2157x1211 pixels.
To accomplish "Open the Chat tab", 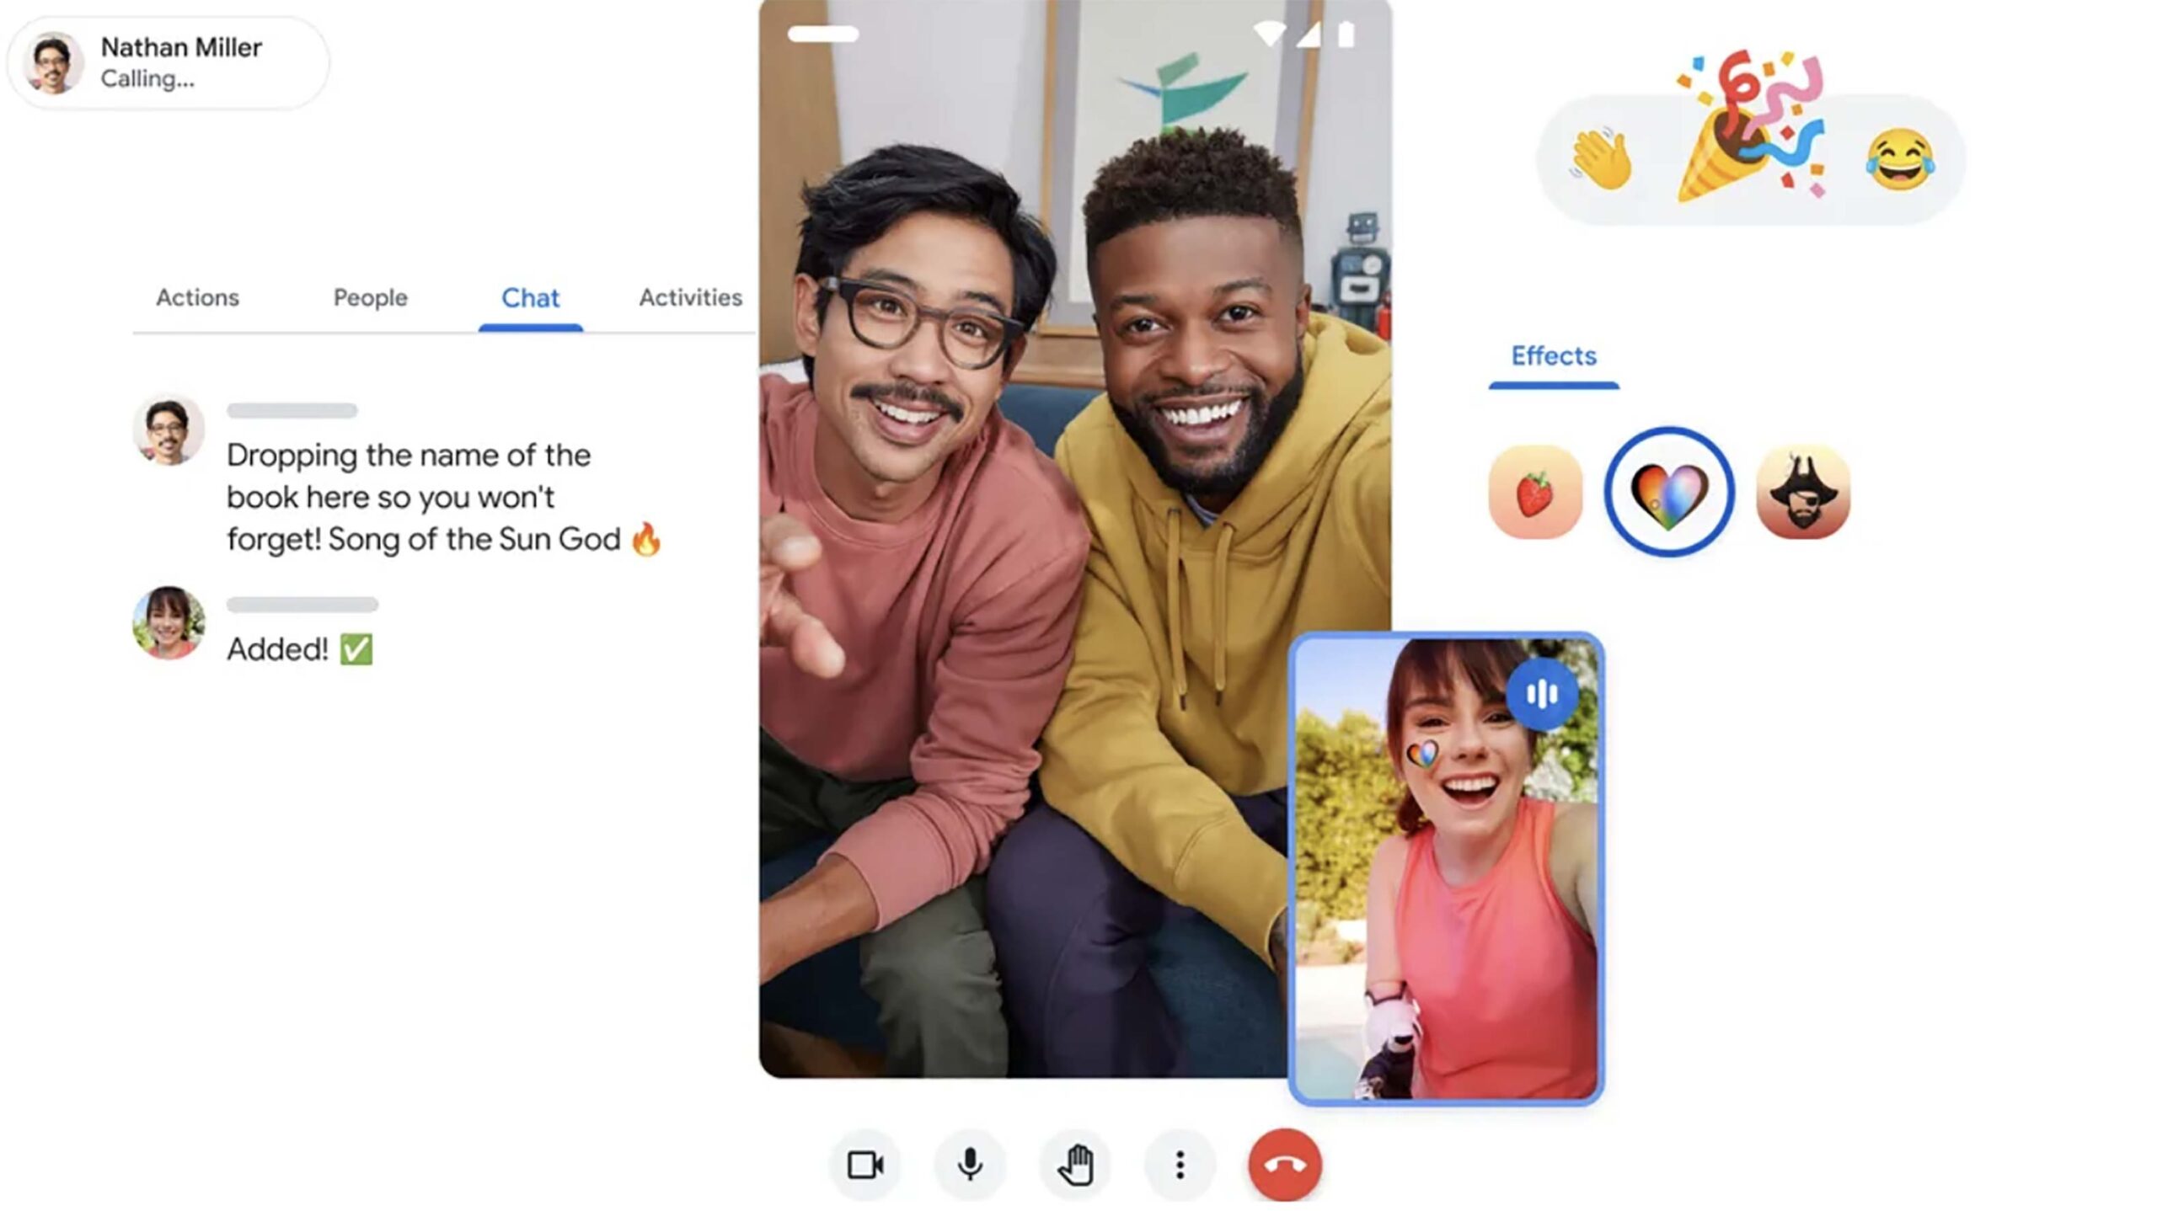I will pyautogui.click(x=530, y=299).
